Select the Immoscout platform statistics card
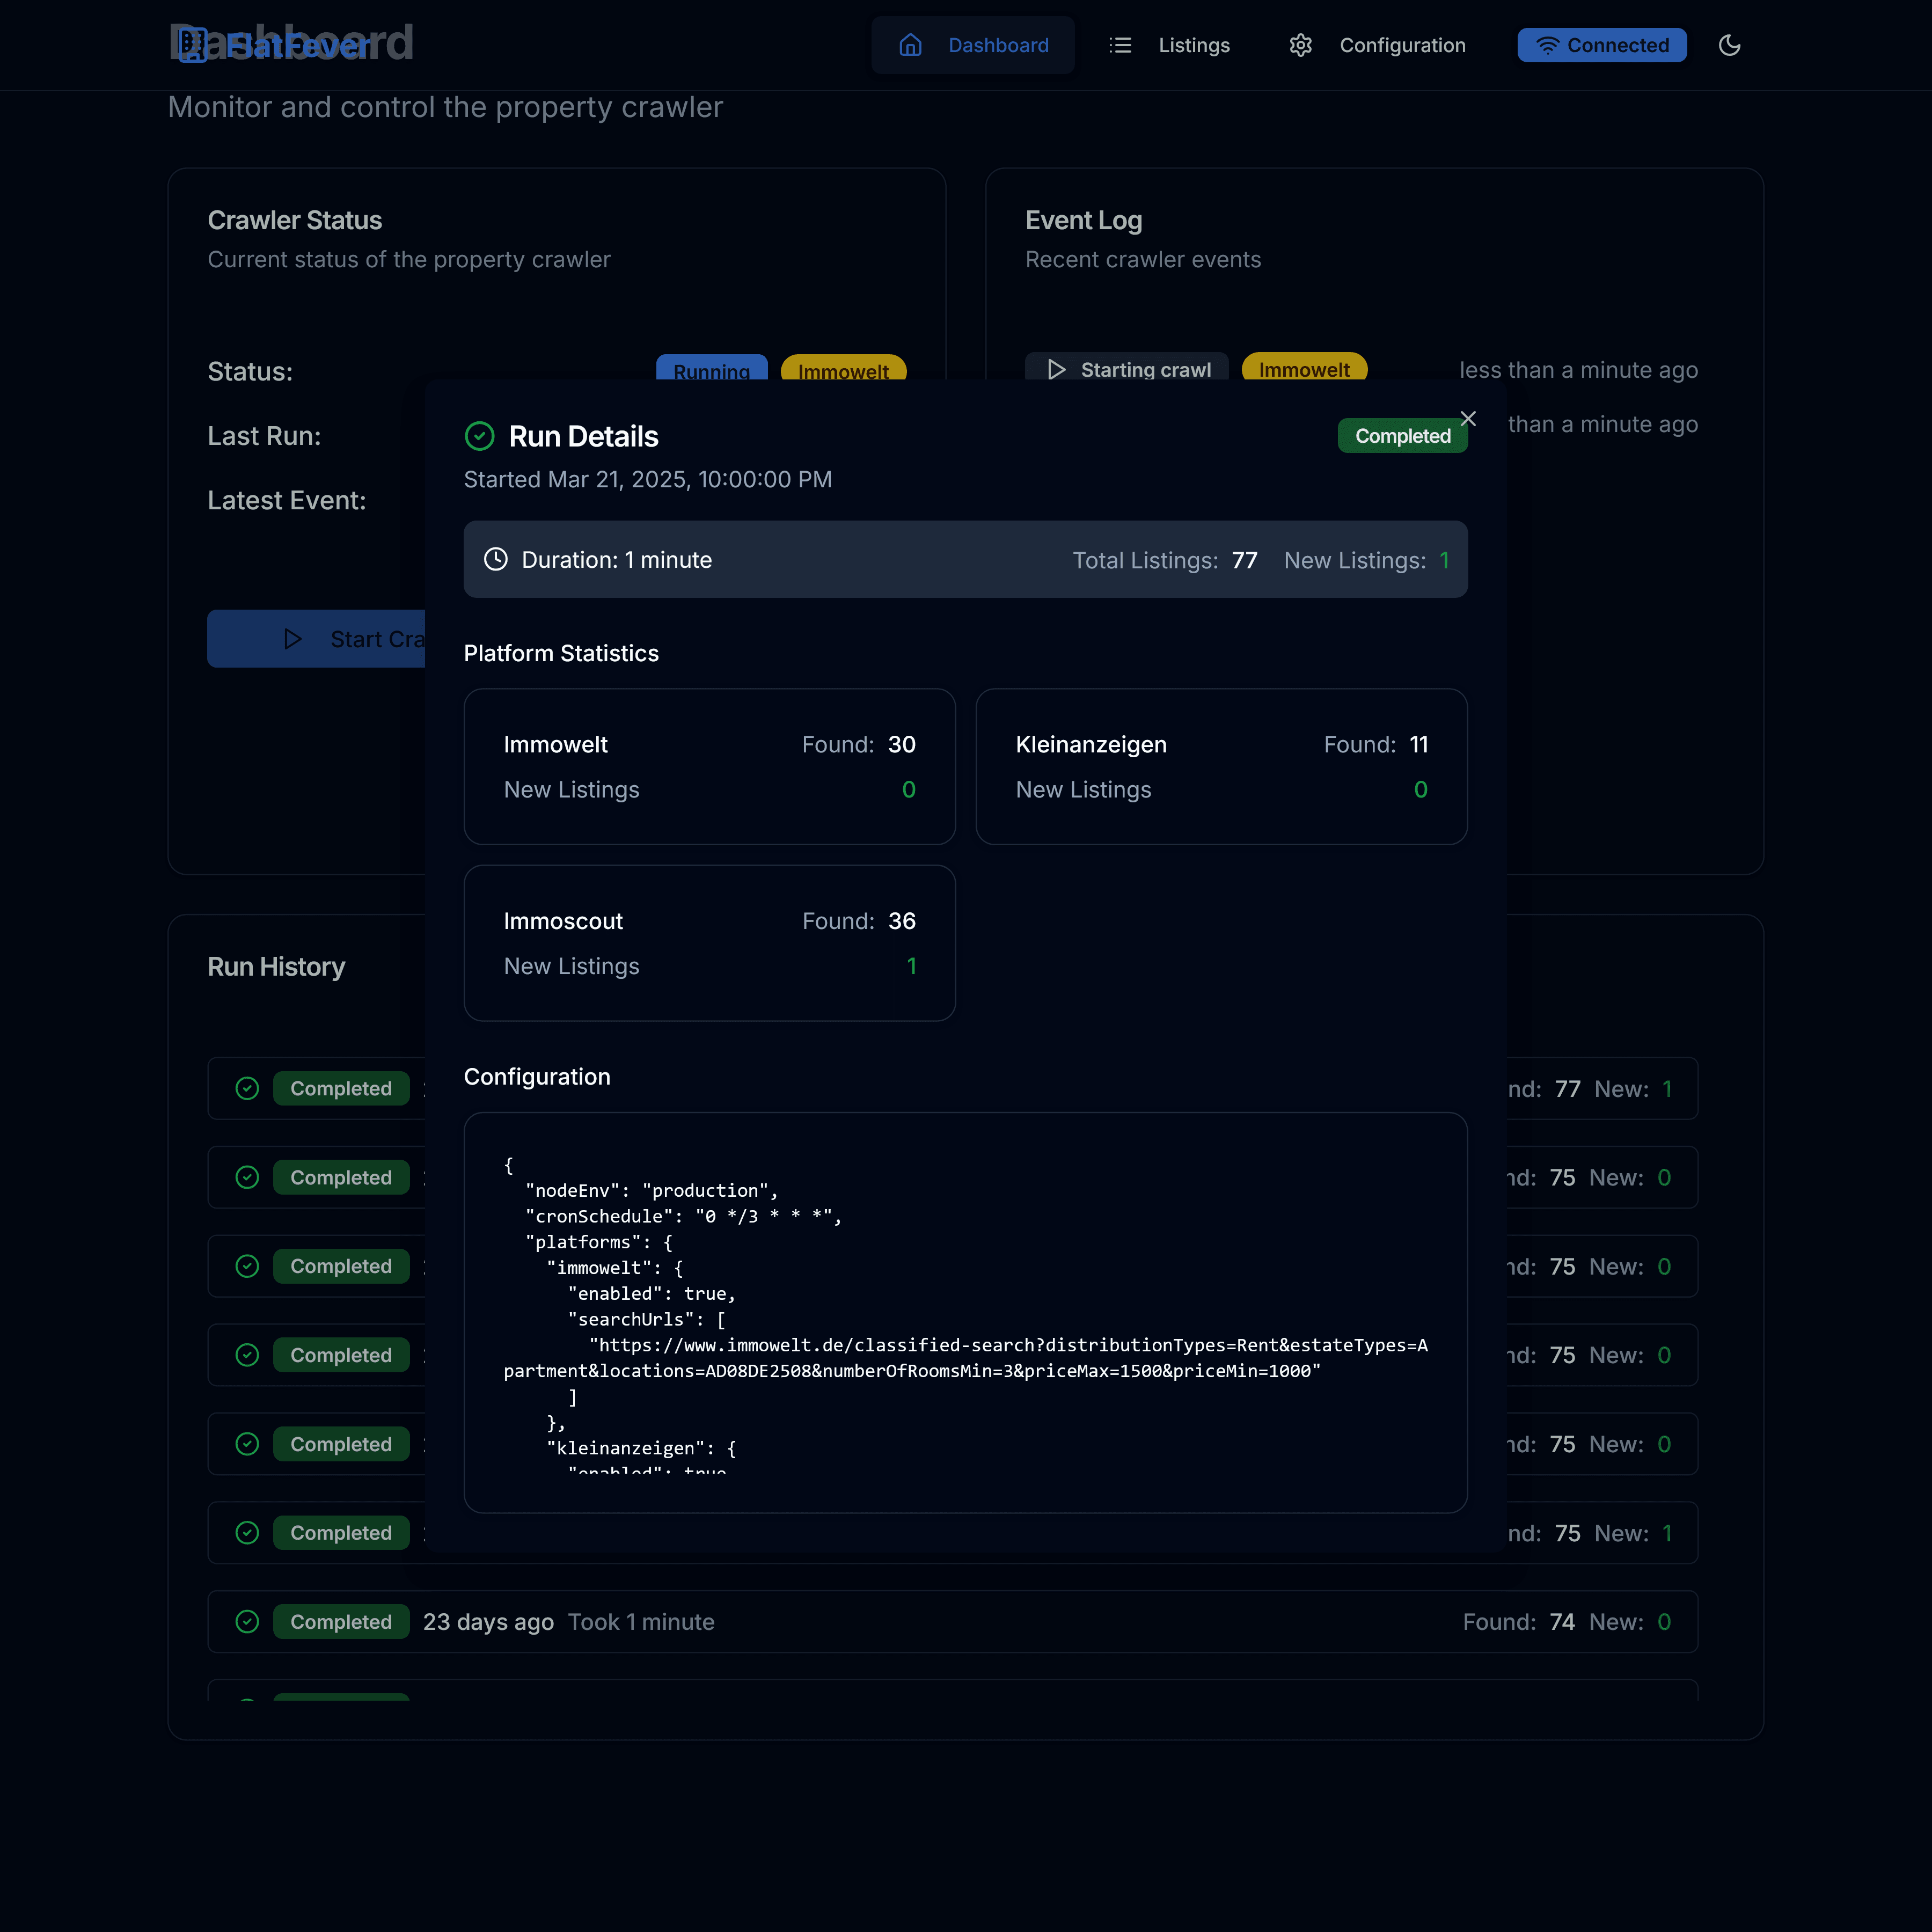Image resolution: width=1932 pixels, height=1932 pixels. [x=709, y=942]
